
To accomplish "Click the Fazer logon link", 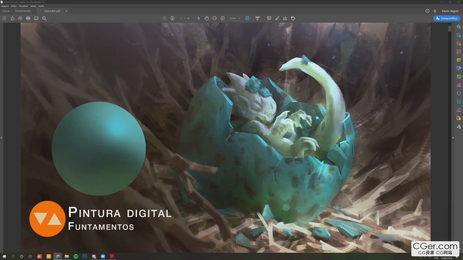I will coord(450,11).
